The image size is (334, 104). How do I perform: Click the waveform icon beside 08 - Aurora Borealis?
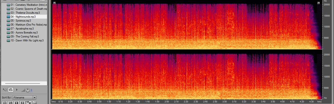[x=8, y=33]
